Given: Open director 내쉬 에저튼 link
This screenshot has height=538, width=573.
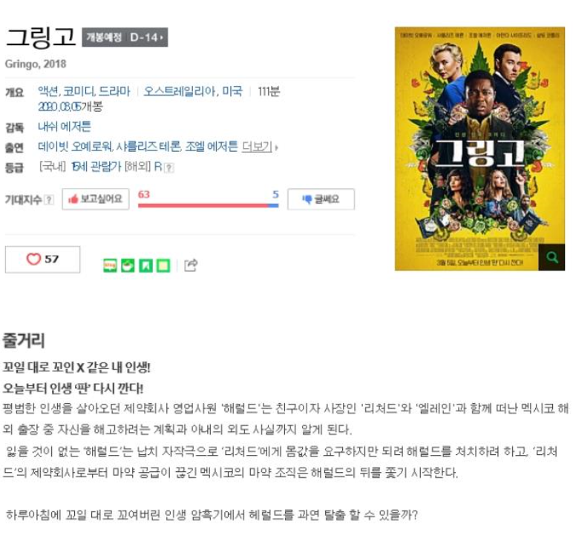Looking at the screenshot, I should [65, 127].
